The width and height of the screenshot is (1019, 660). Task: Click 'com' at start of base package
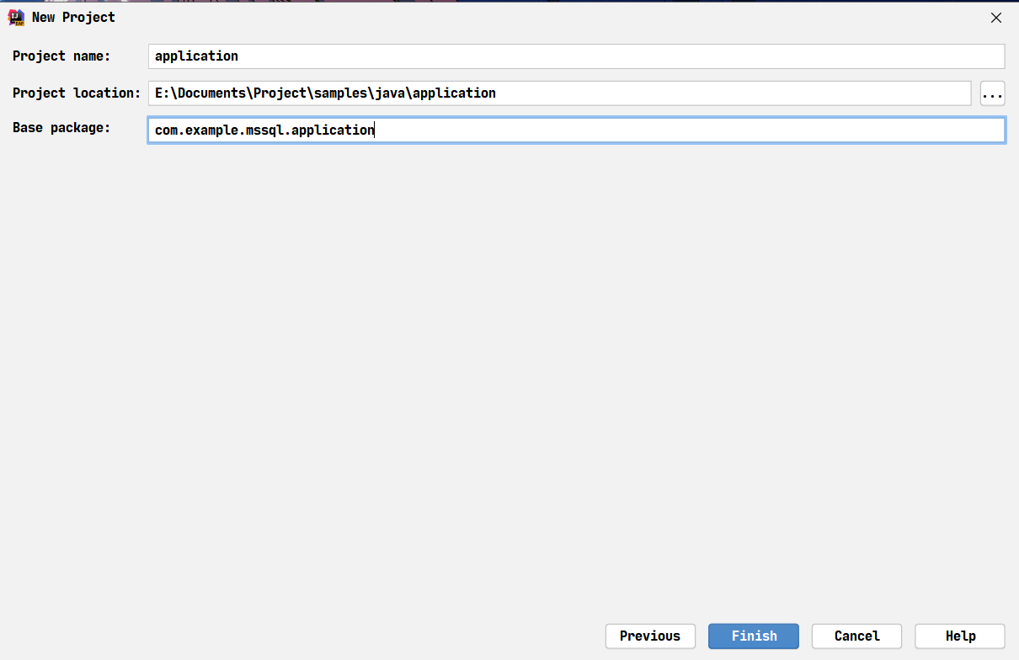[x=166, y=130]
